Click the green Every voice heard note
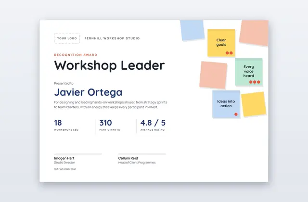This screenshot has height=202, width=308. [x=249, y=72]
